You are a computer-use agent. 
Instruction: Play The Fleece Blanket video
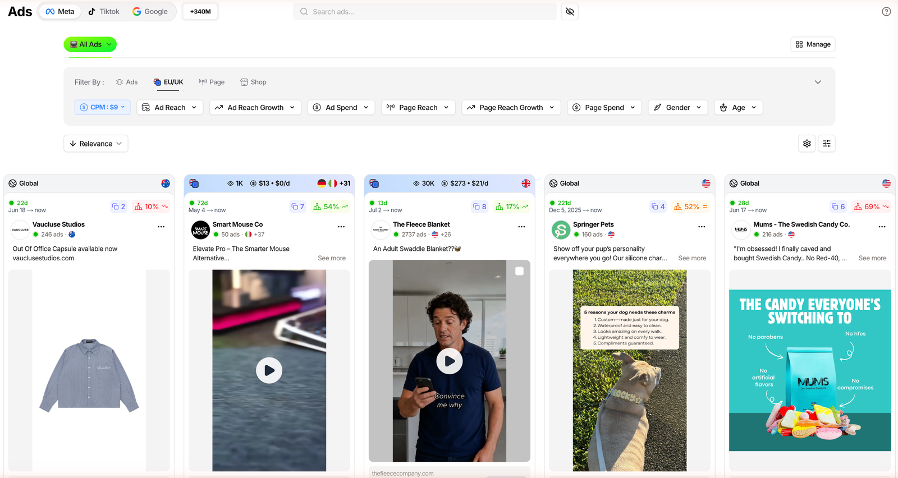pyautogui.click(x=450, y=361)
